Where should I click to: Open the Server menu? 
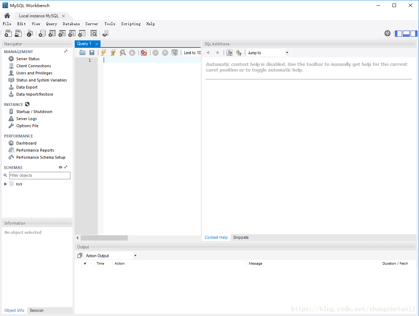point(92,24)
